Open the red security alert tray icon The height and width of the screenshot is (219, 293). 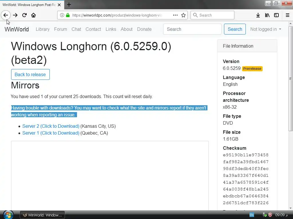click(270, 215)
